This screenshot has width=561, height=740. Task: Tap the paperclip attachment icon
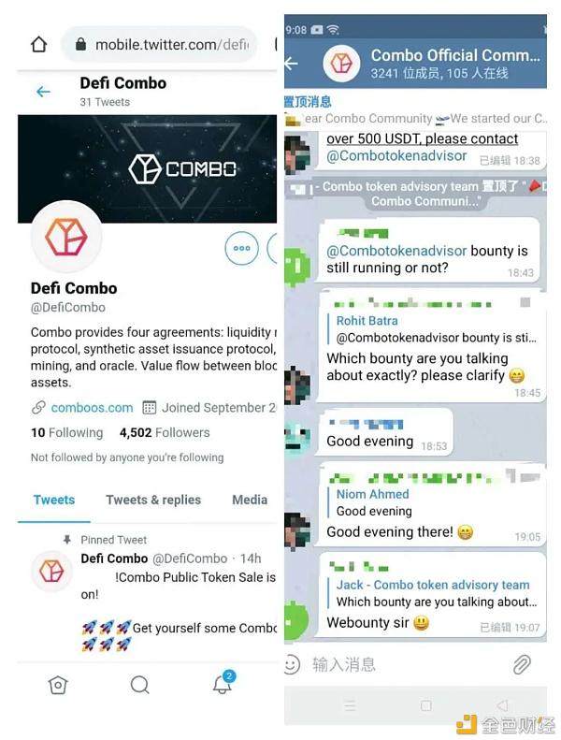(522, 664)
